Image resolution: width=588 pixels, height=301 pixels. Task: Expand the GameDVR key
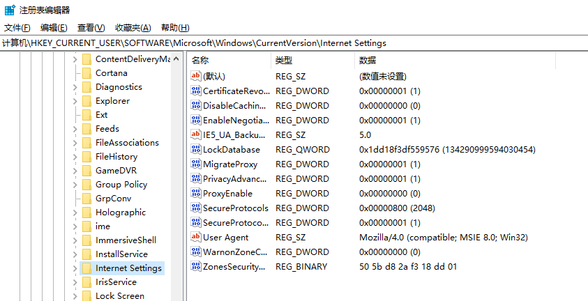pyautogui.click(x=75, y=171)
